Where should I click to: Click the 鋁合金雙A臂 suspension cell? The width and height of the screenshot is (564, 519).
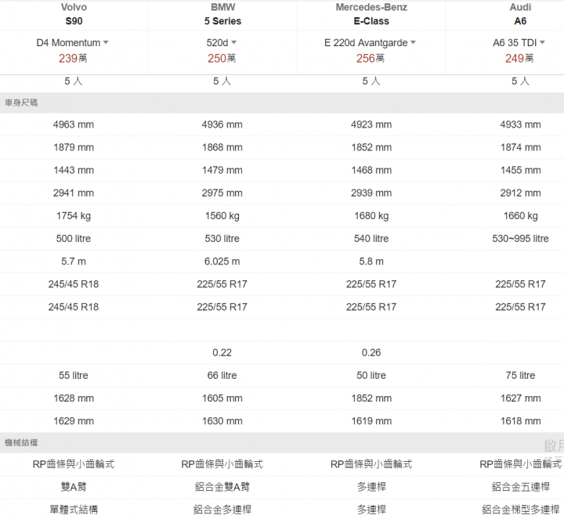[x=222, y=487]
